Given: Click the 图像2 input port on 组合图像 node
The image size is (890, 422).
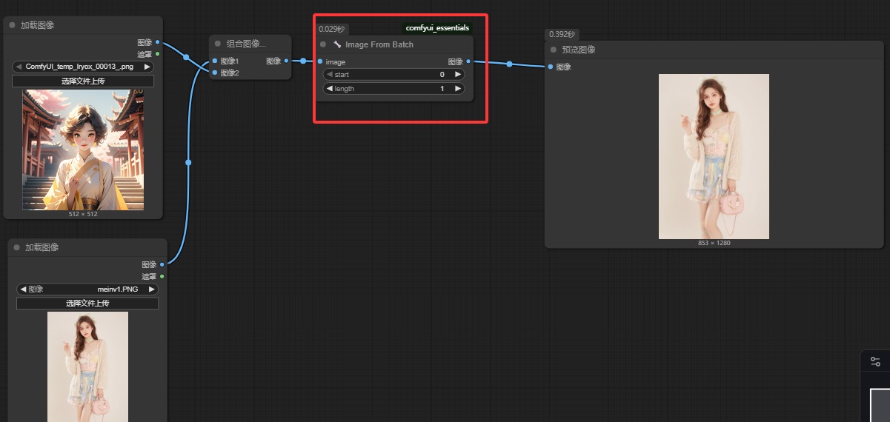Looking at the screenshot, I should [215, 73].
